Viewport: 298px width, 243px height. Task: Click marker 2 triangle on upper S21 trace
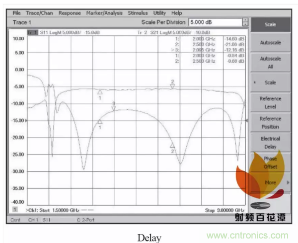172,86
